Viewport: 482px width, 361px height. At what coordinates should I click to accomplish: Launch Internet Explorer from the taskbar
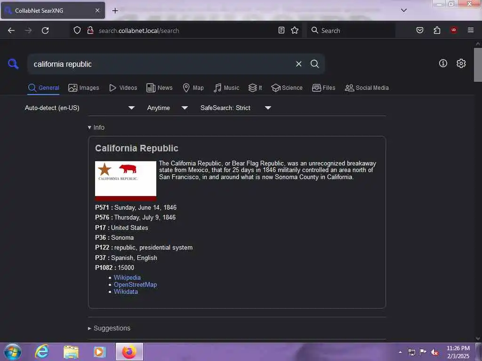point(42,352)
